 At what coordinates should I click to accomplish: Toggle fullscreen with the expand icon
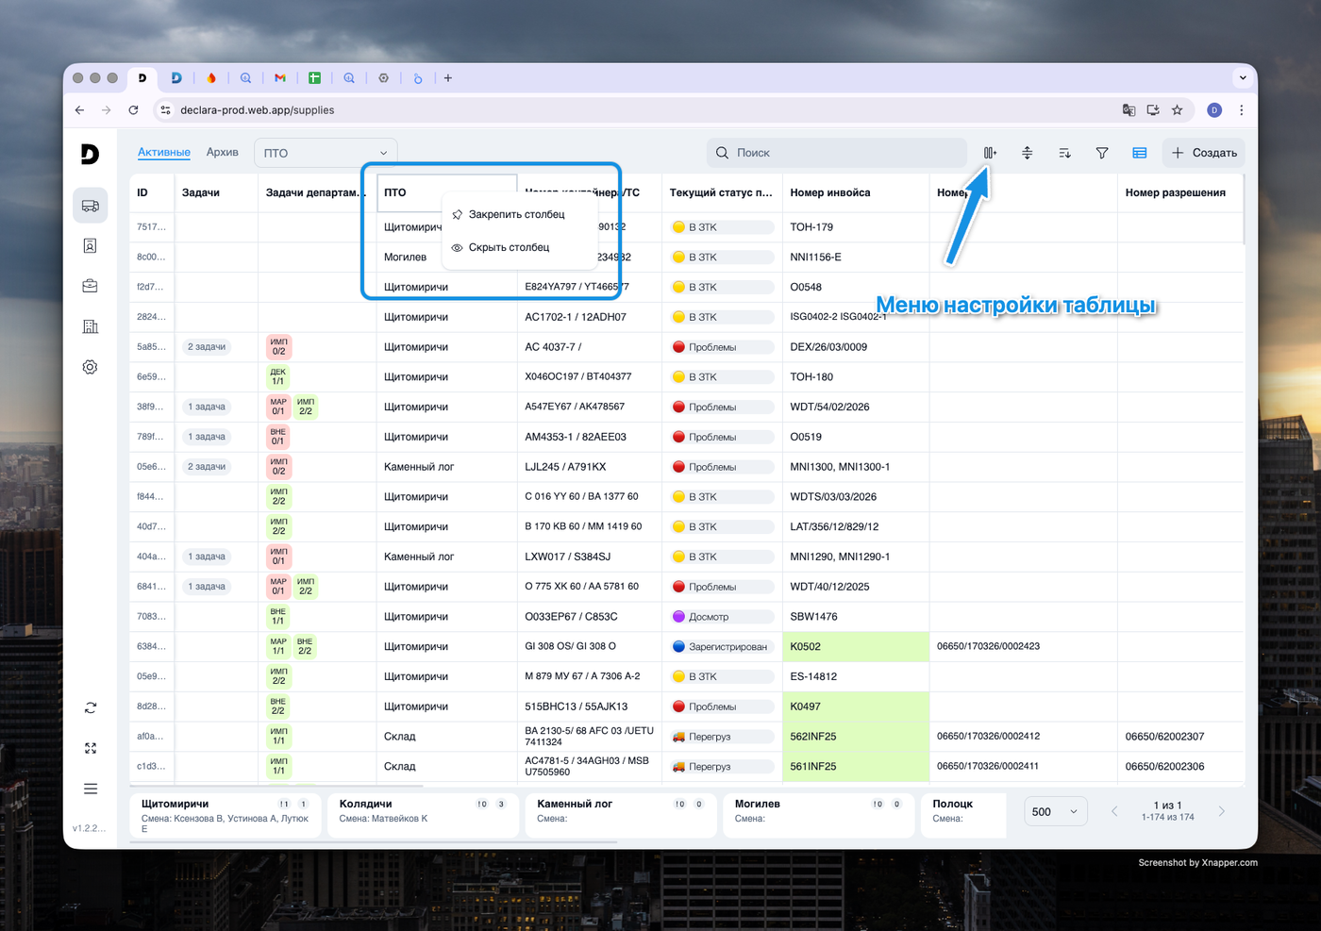click(x=91, y=748)
